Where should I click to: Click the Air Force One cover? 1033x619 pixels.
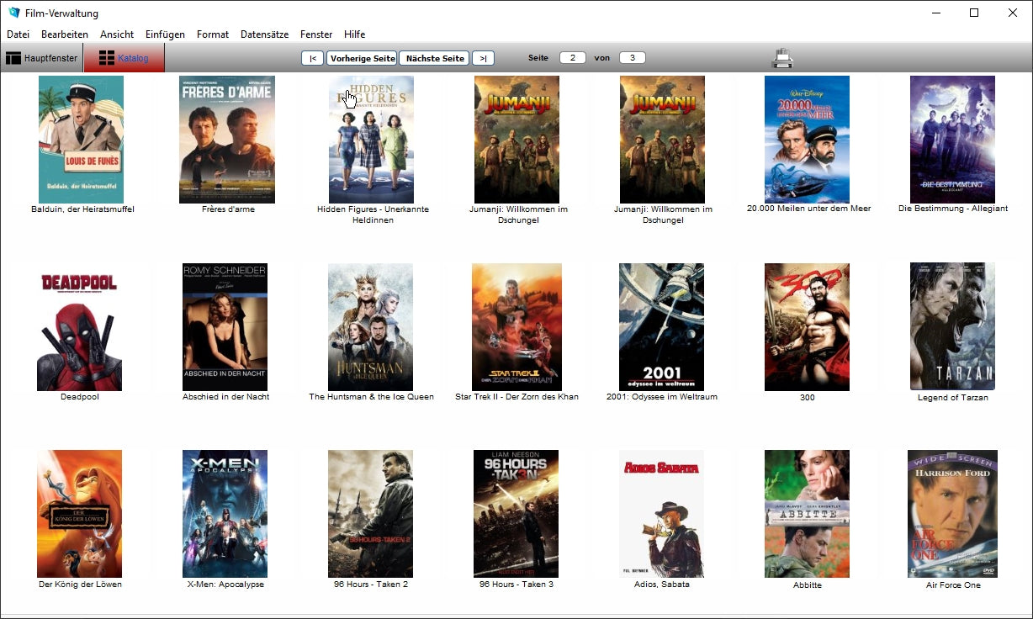tap(952, 514)
